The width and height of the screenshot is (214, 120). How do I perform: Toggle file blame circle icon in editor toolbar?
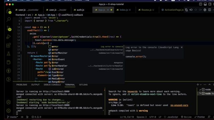(x=205, y=10)
